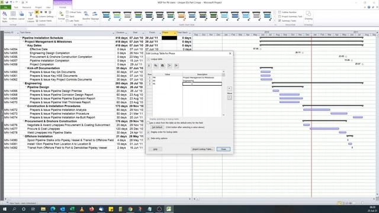Open the File tab

pyautogui.click(x=5, y=7)
